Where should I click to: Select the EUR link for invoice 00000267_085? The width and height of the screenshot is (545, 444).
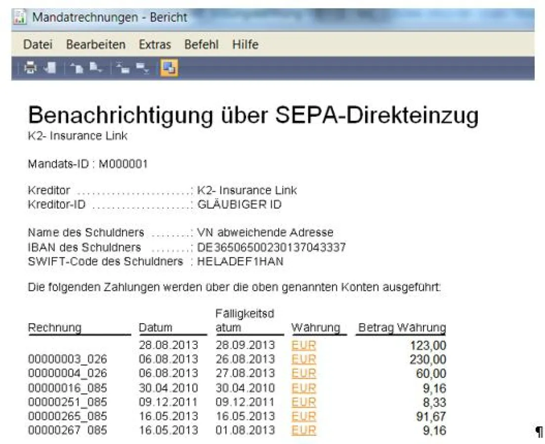click(303, 430)
